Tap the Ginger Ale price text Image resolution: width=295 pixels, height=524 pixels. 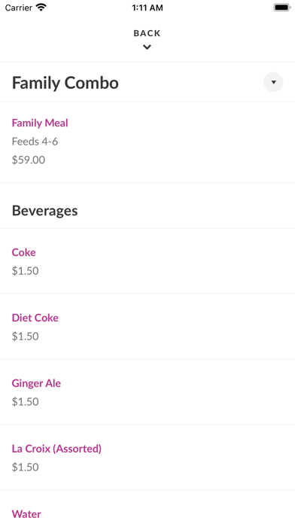[x=26, y=402]
